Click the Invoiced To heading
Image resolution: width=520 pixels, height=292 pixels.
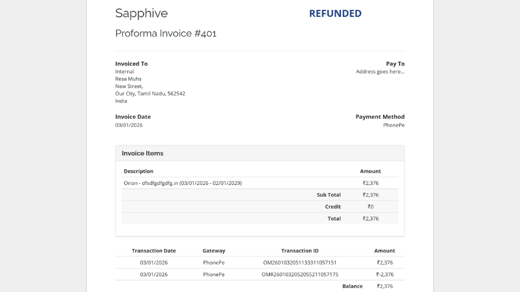(131, 64)
